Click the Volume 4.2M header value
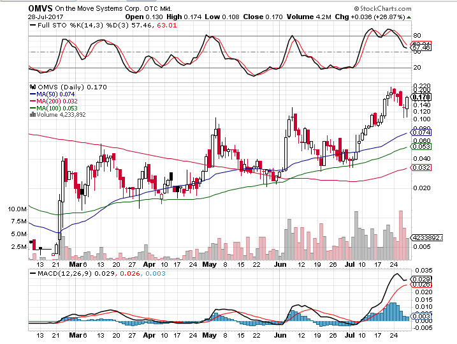The width and height of the screenshot is (457, 344). [308, 17]
